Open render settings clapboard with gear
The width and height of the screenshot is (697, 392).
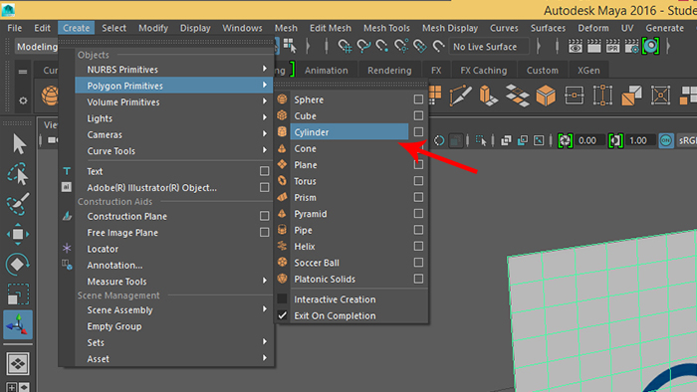pos(631,46)
